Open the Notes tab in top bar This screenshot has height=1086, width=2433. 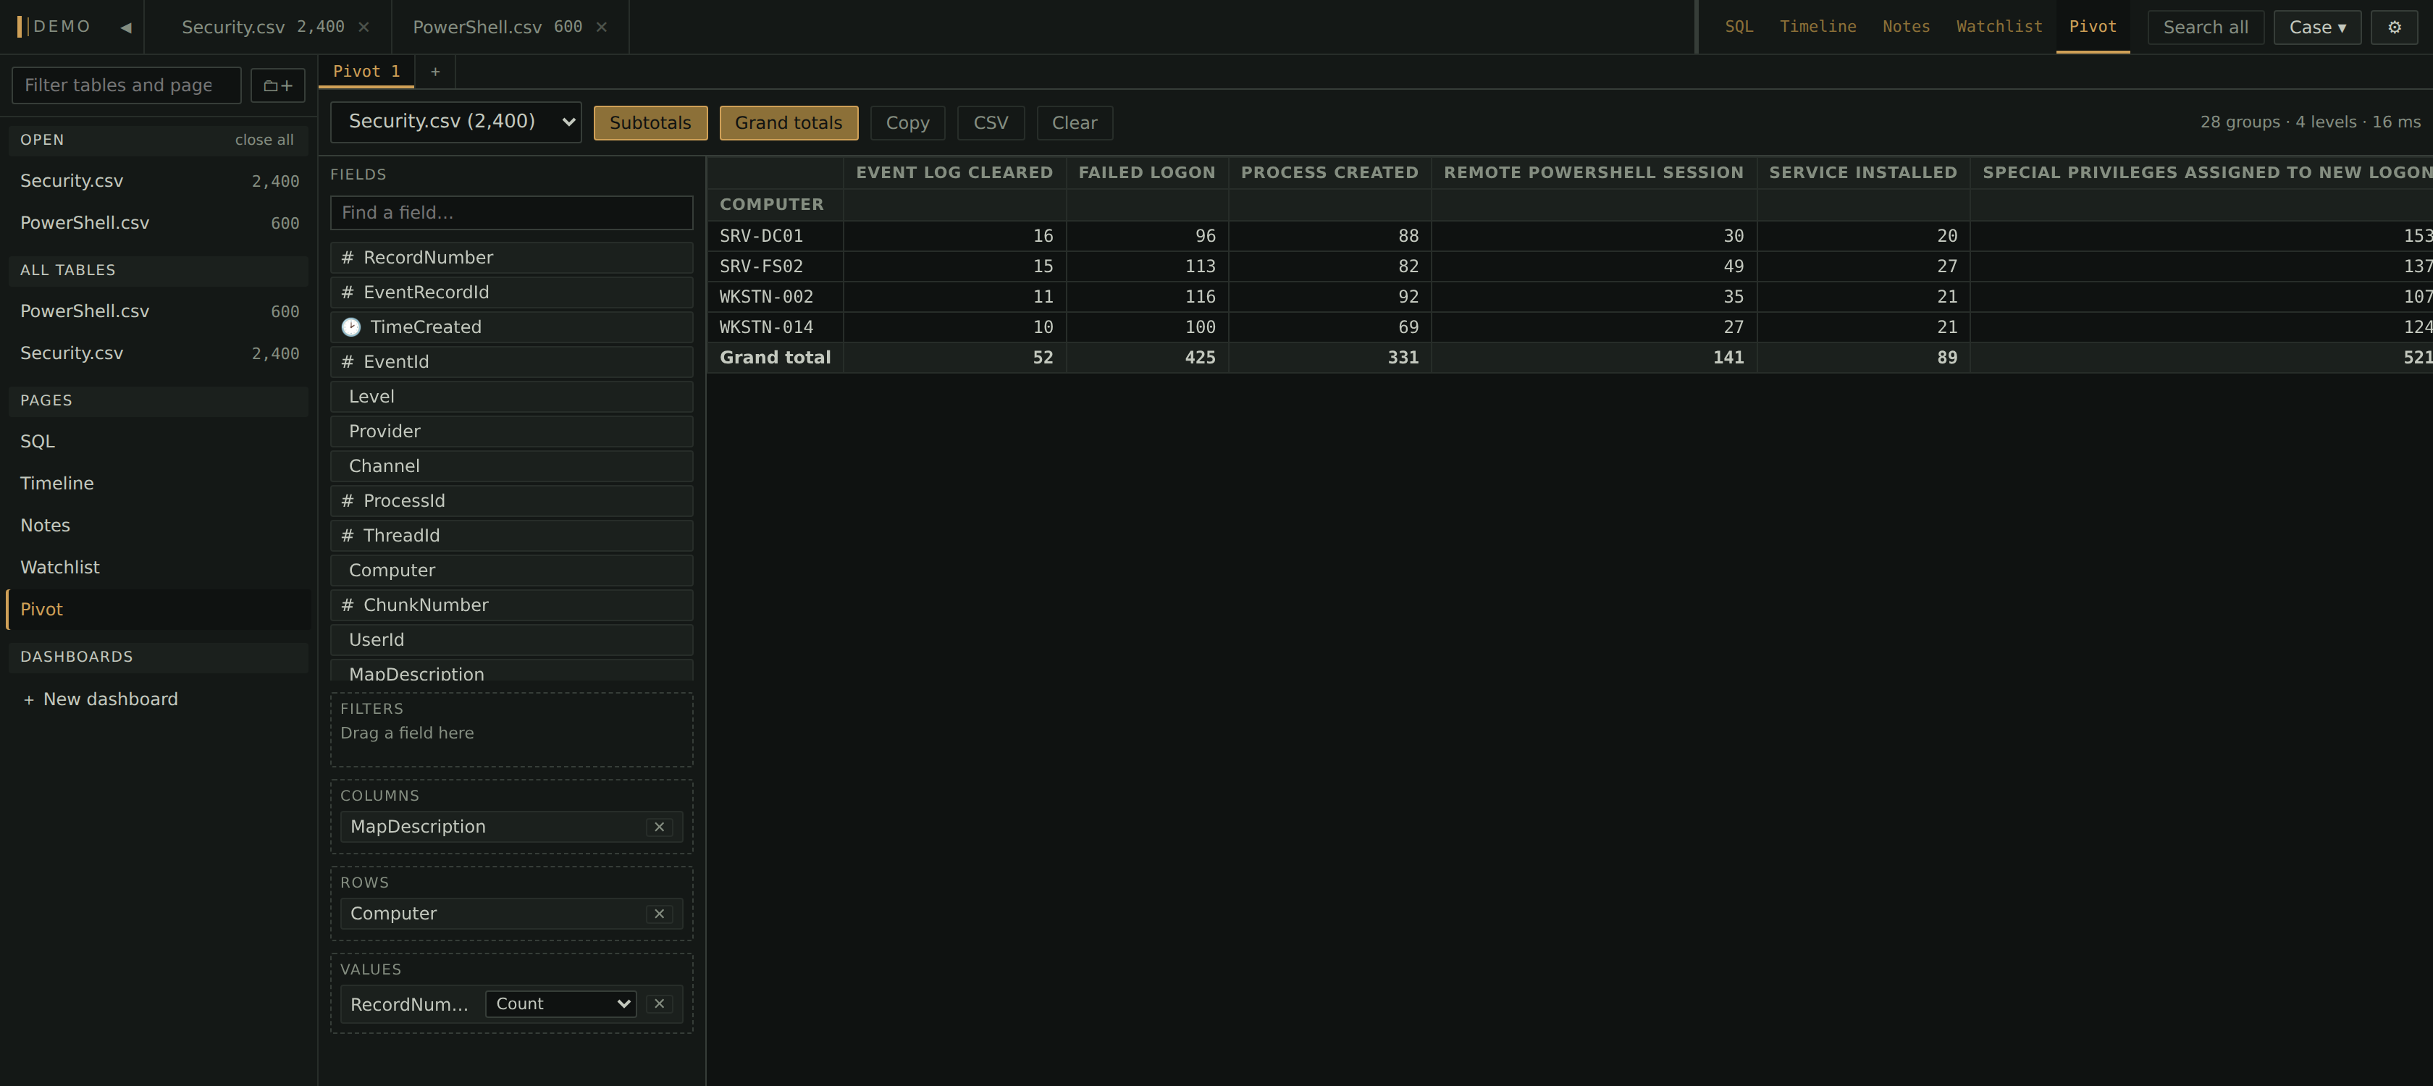tap(1905, 27)
